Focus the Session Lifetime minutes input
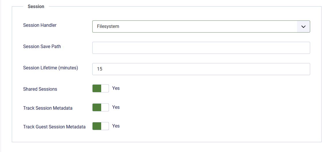The height and width of the screenshot is (152, 332). click(x=201, y=69)
